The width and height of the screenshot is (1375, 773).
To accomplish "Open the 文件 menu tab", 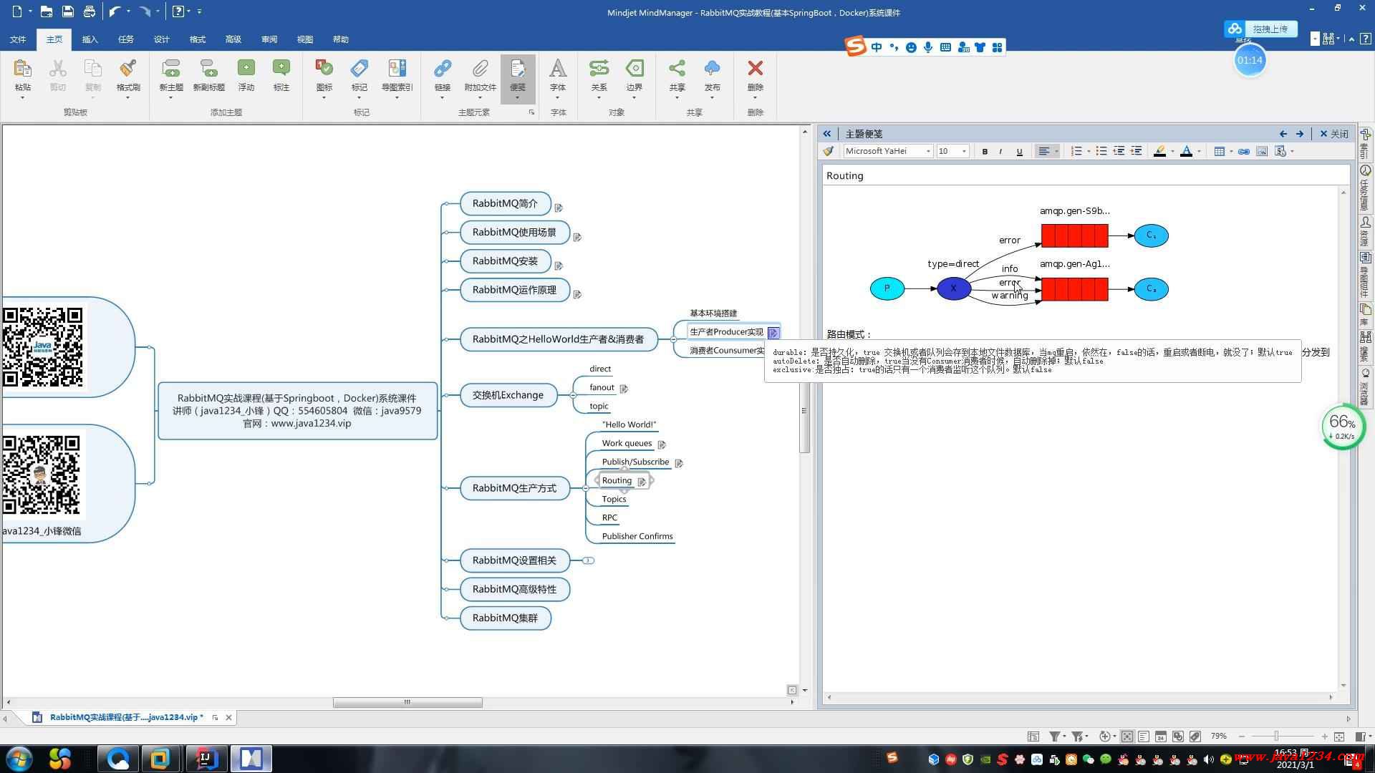I will (x=18, y=39).
